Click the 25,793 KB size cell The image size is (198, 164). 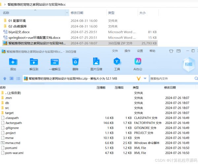pyautogui.click(x=149, y=43)
